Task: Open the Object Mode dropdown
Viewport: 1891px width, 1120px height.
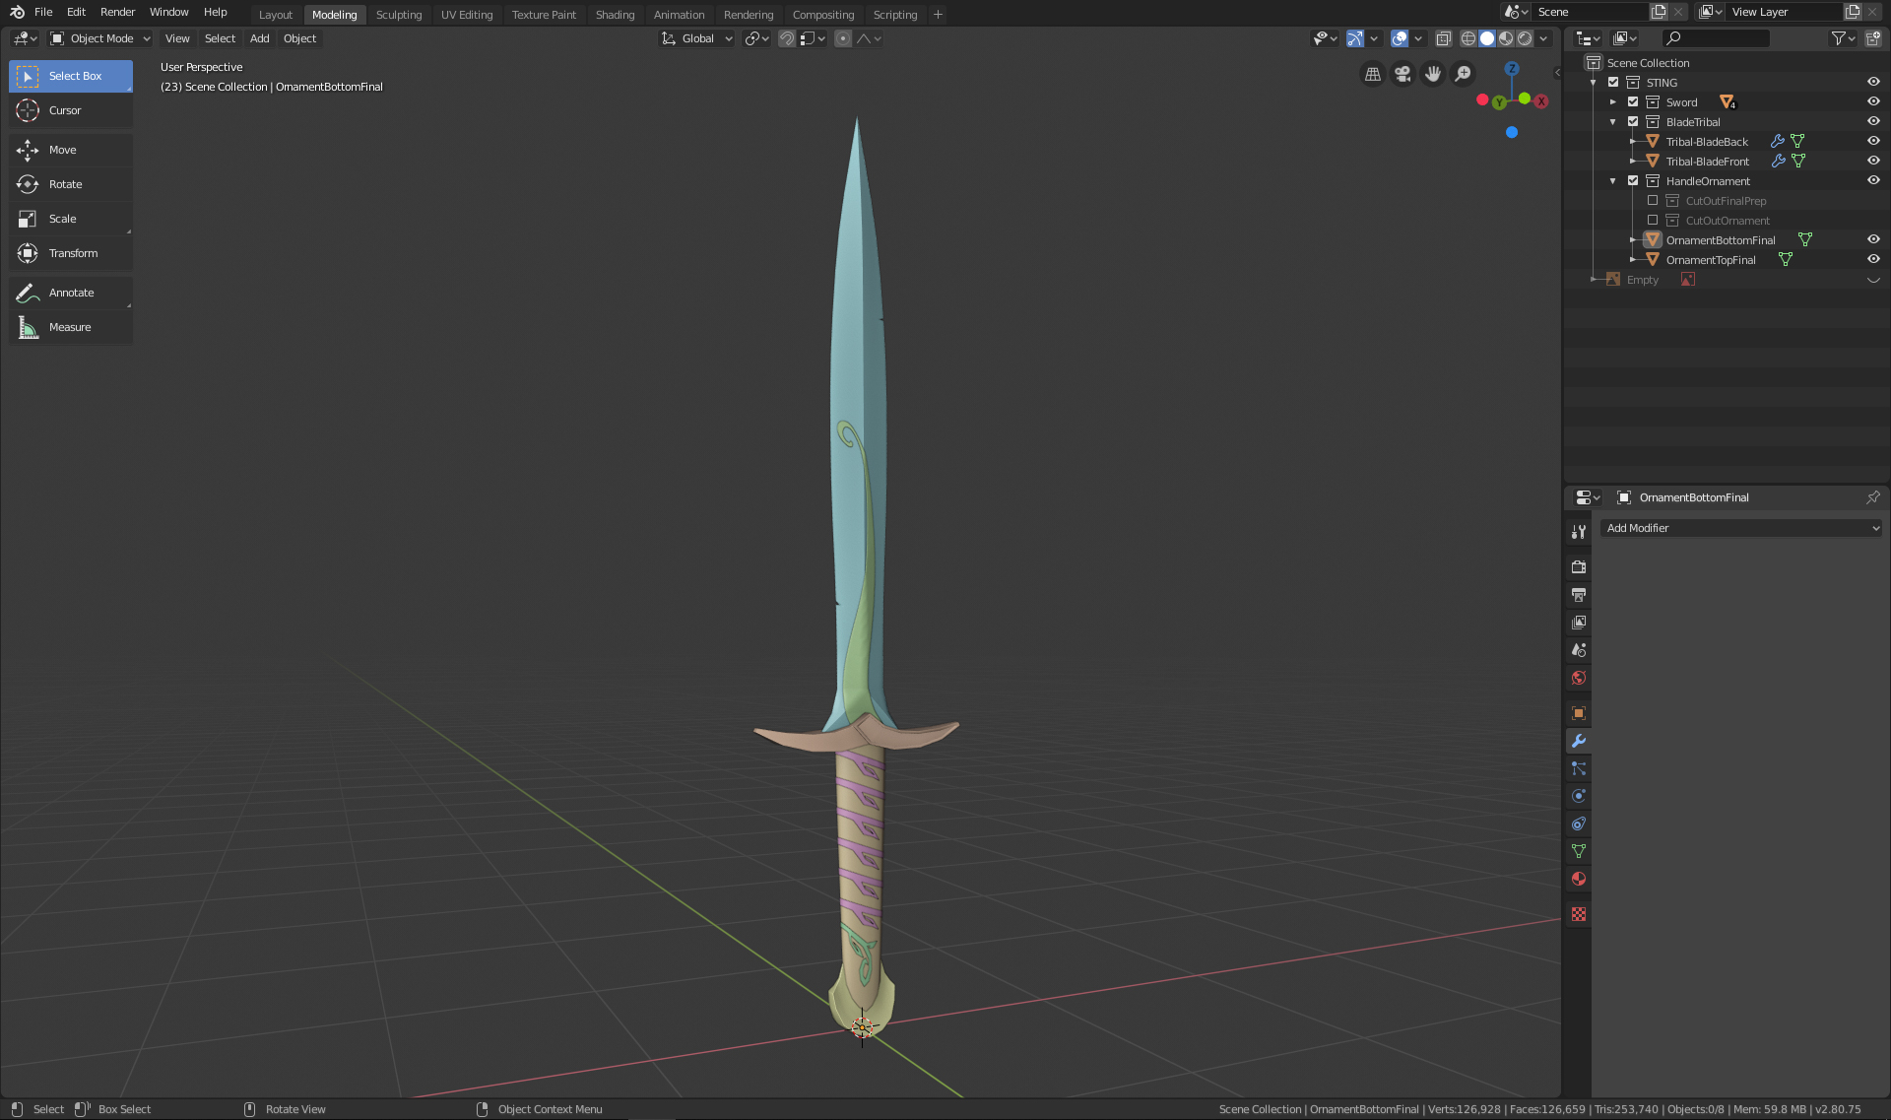Action: pyautogui.click(x=100, y=38)
